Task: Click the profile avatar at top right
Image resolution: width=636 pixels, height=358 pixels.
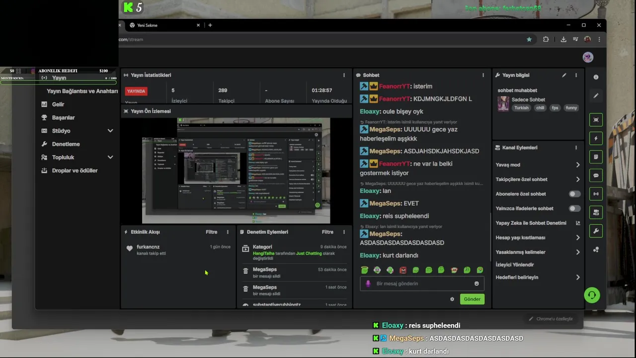Action: tap(588, 57)
